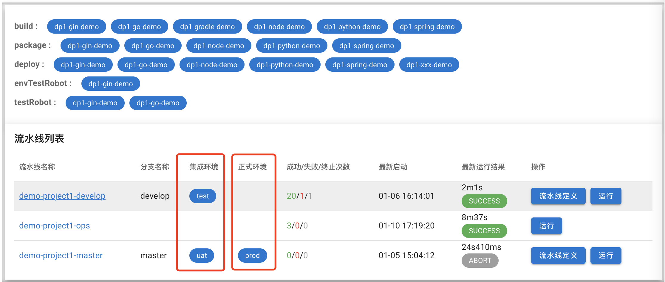Select the envTestRobot dp1-gin-demo badge

point(111,84)
